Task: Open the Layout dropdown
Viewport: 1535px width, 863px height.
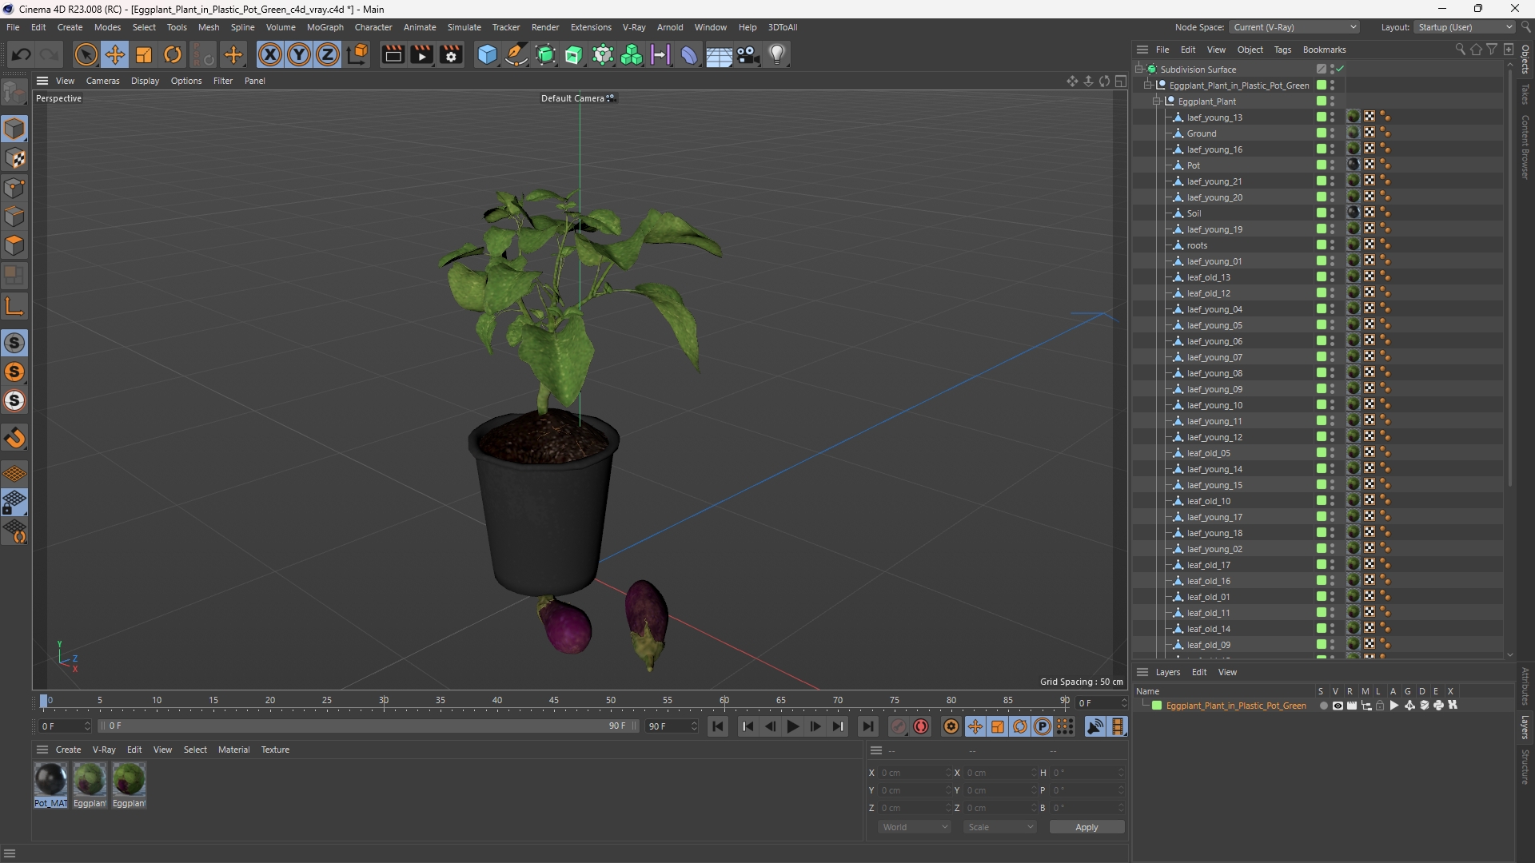Action: click(x=1465, y=27)
